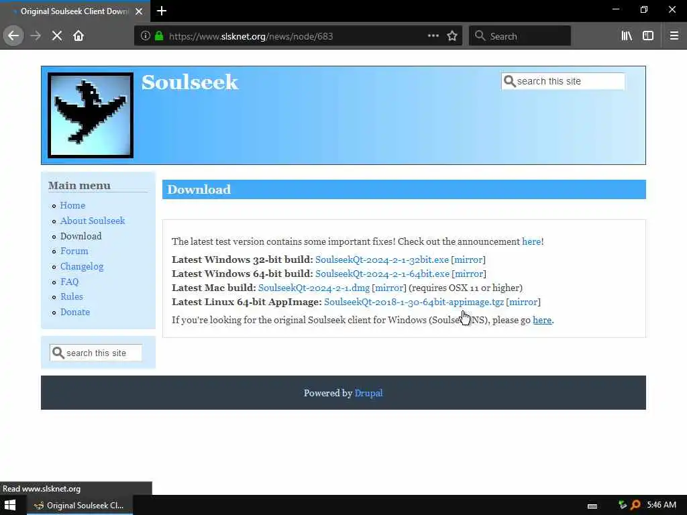The width and height of the screenshot is (687, 515).
Task: Close the Original Soulseek Client tab
Action: (x=139, y=11)
